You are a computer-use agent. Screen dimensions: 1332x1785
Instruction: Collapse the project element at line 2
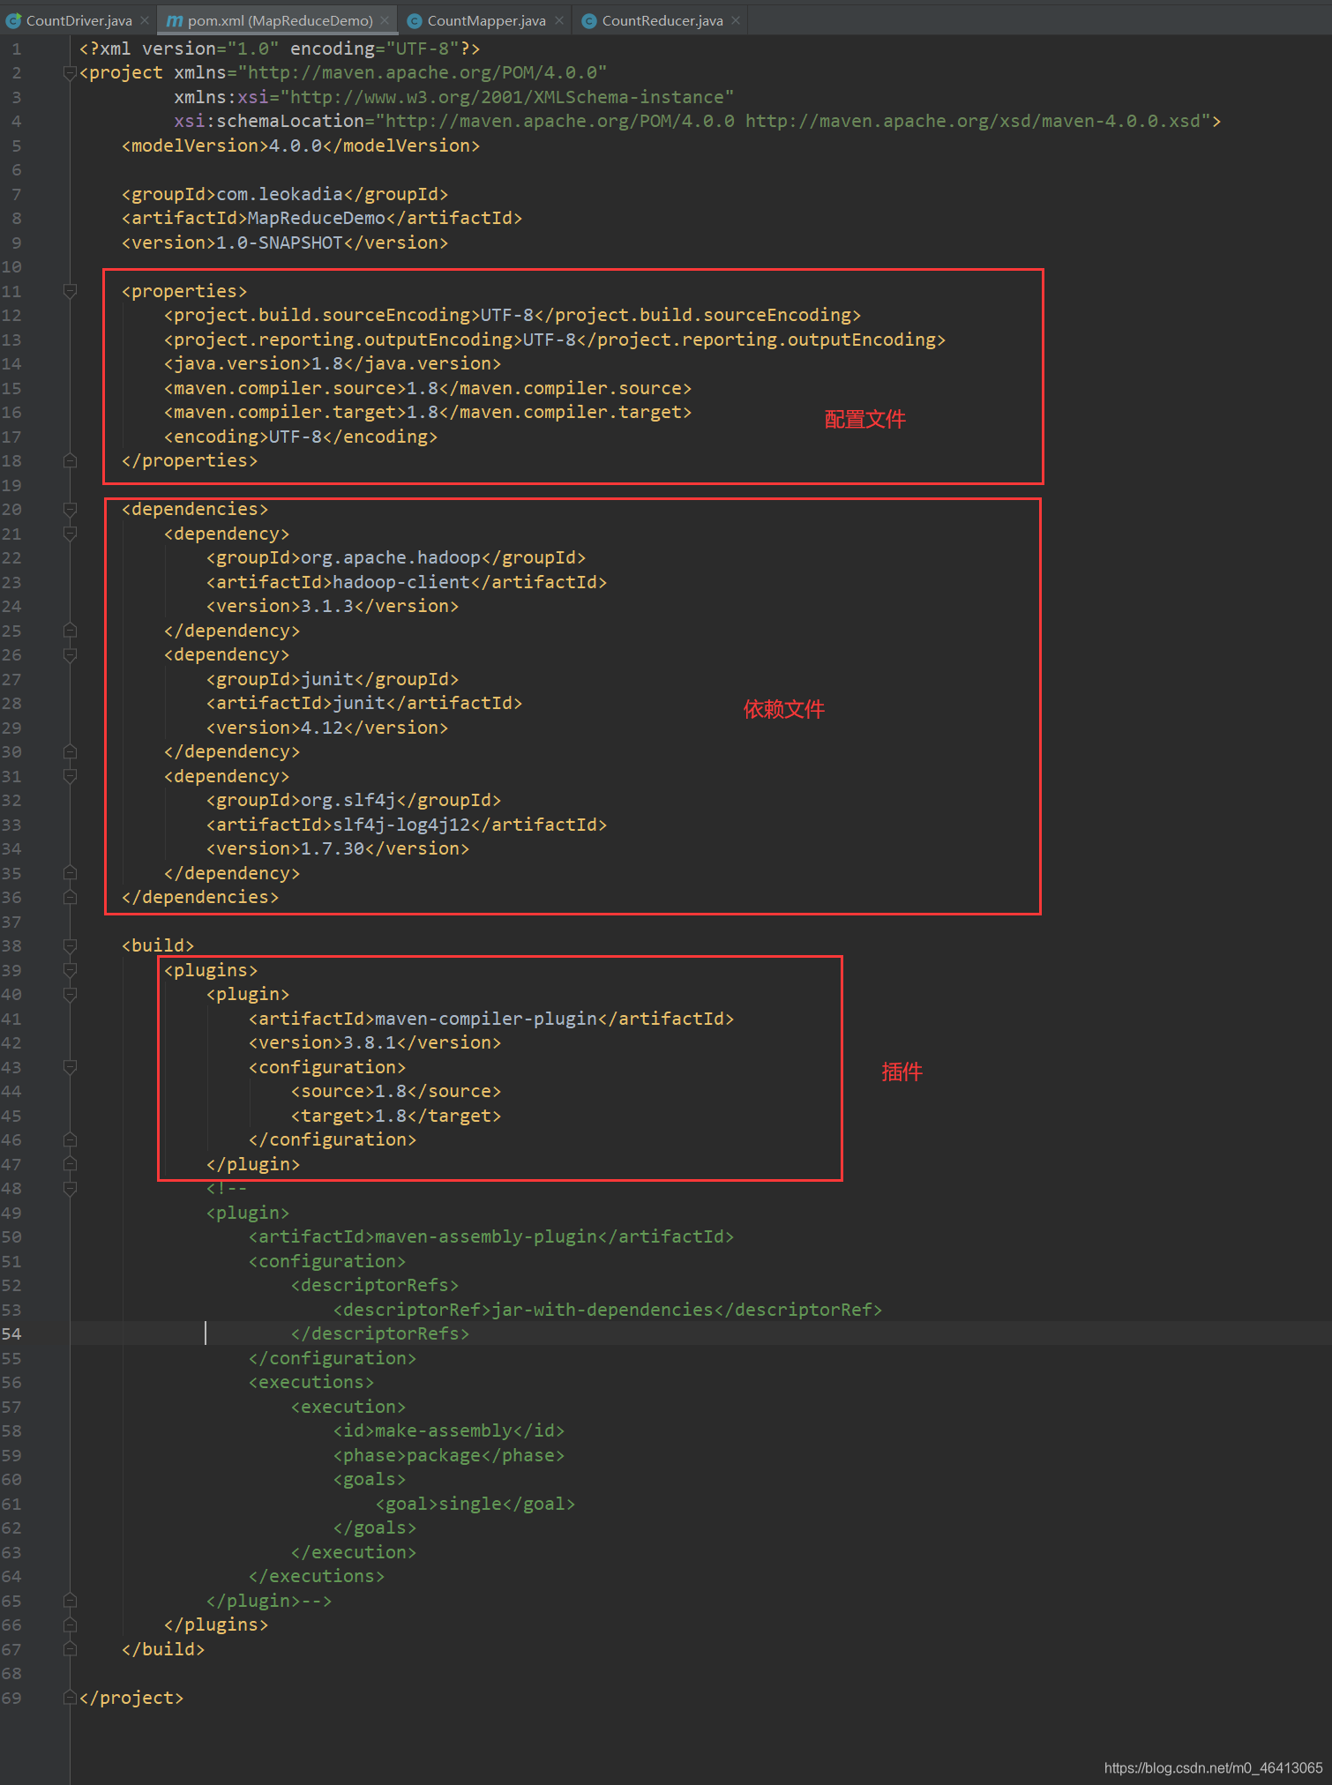[x=70, y=73]
